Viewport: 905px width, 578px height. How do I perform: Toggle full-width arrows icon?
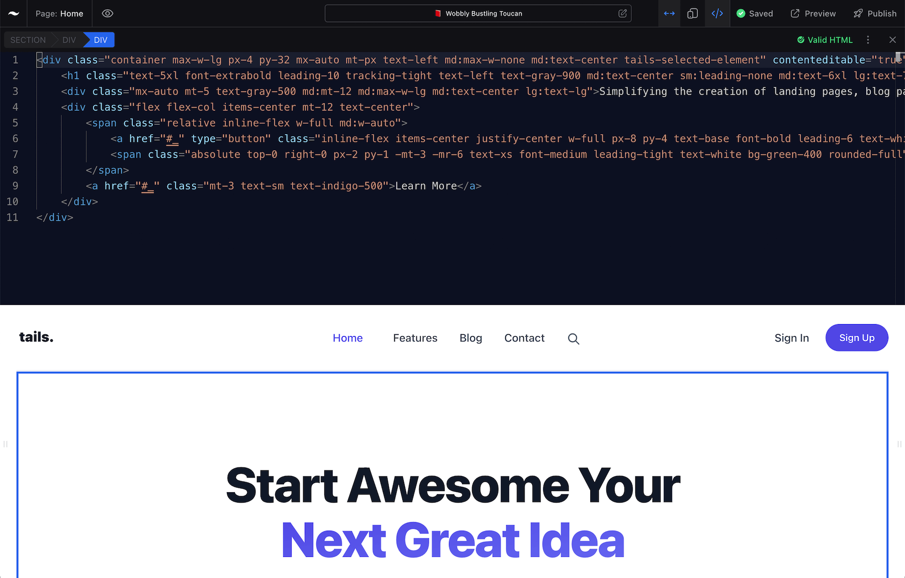(669, 14)
